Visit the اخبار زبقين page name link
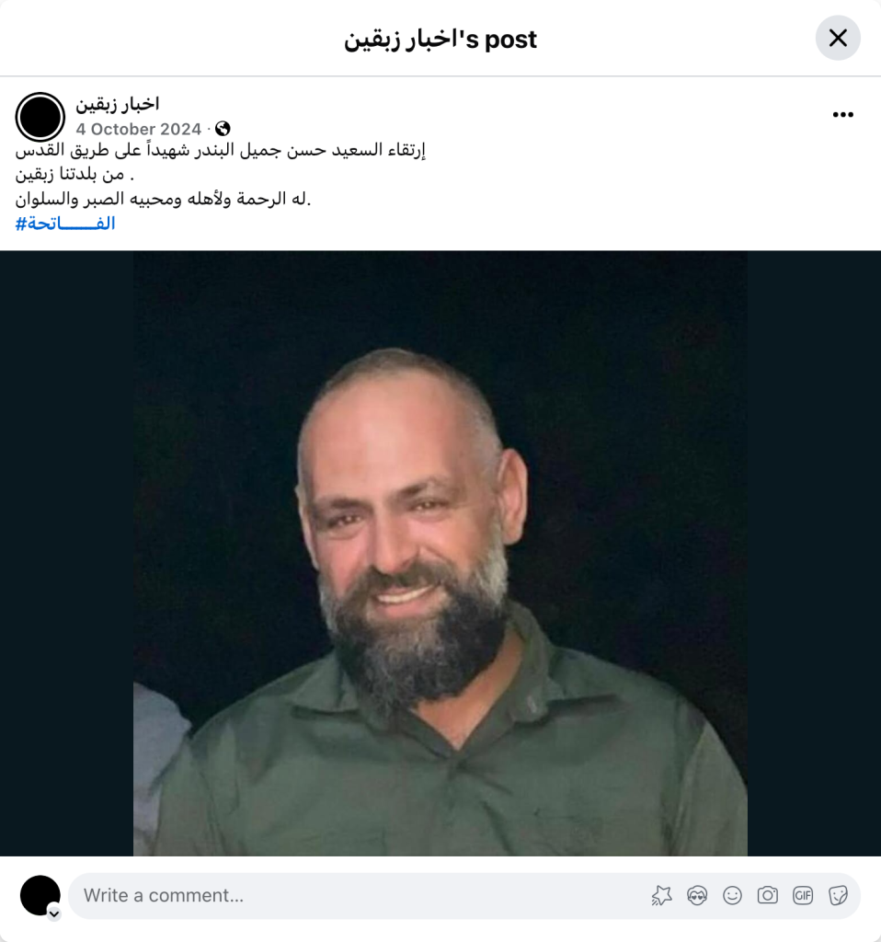This screenshot has width=881, height=942. coord(118,104)
